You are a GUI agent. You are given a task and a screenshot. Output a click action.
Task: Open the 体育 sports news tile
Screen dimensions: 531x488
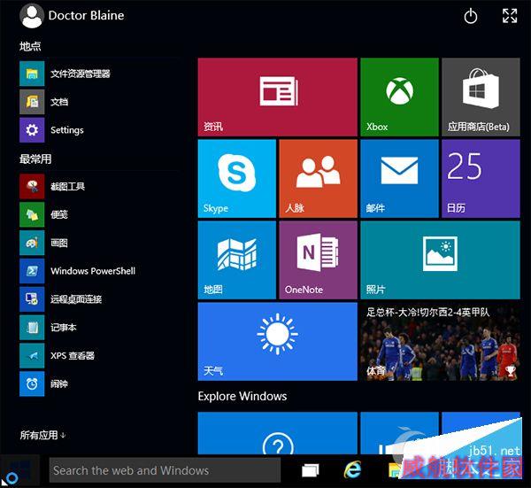tap(440, 342)
